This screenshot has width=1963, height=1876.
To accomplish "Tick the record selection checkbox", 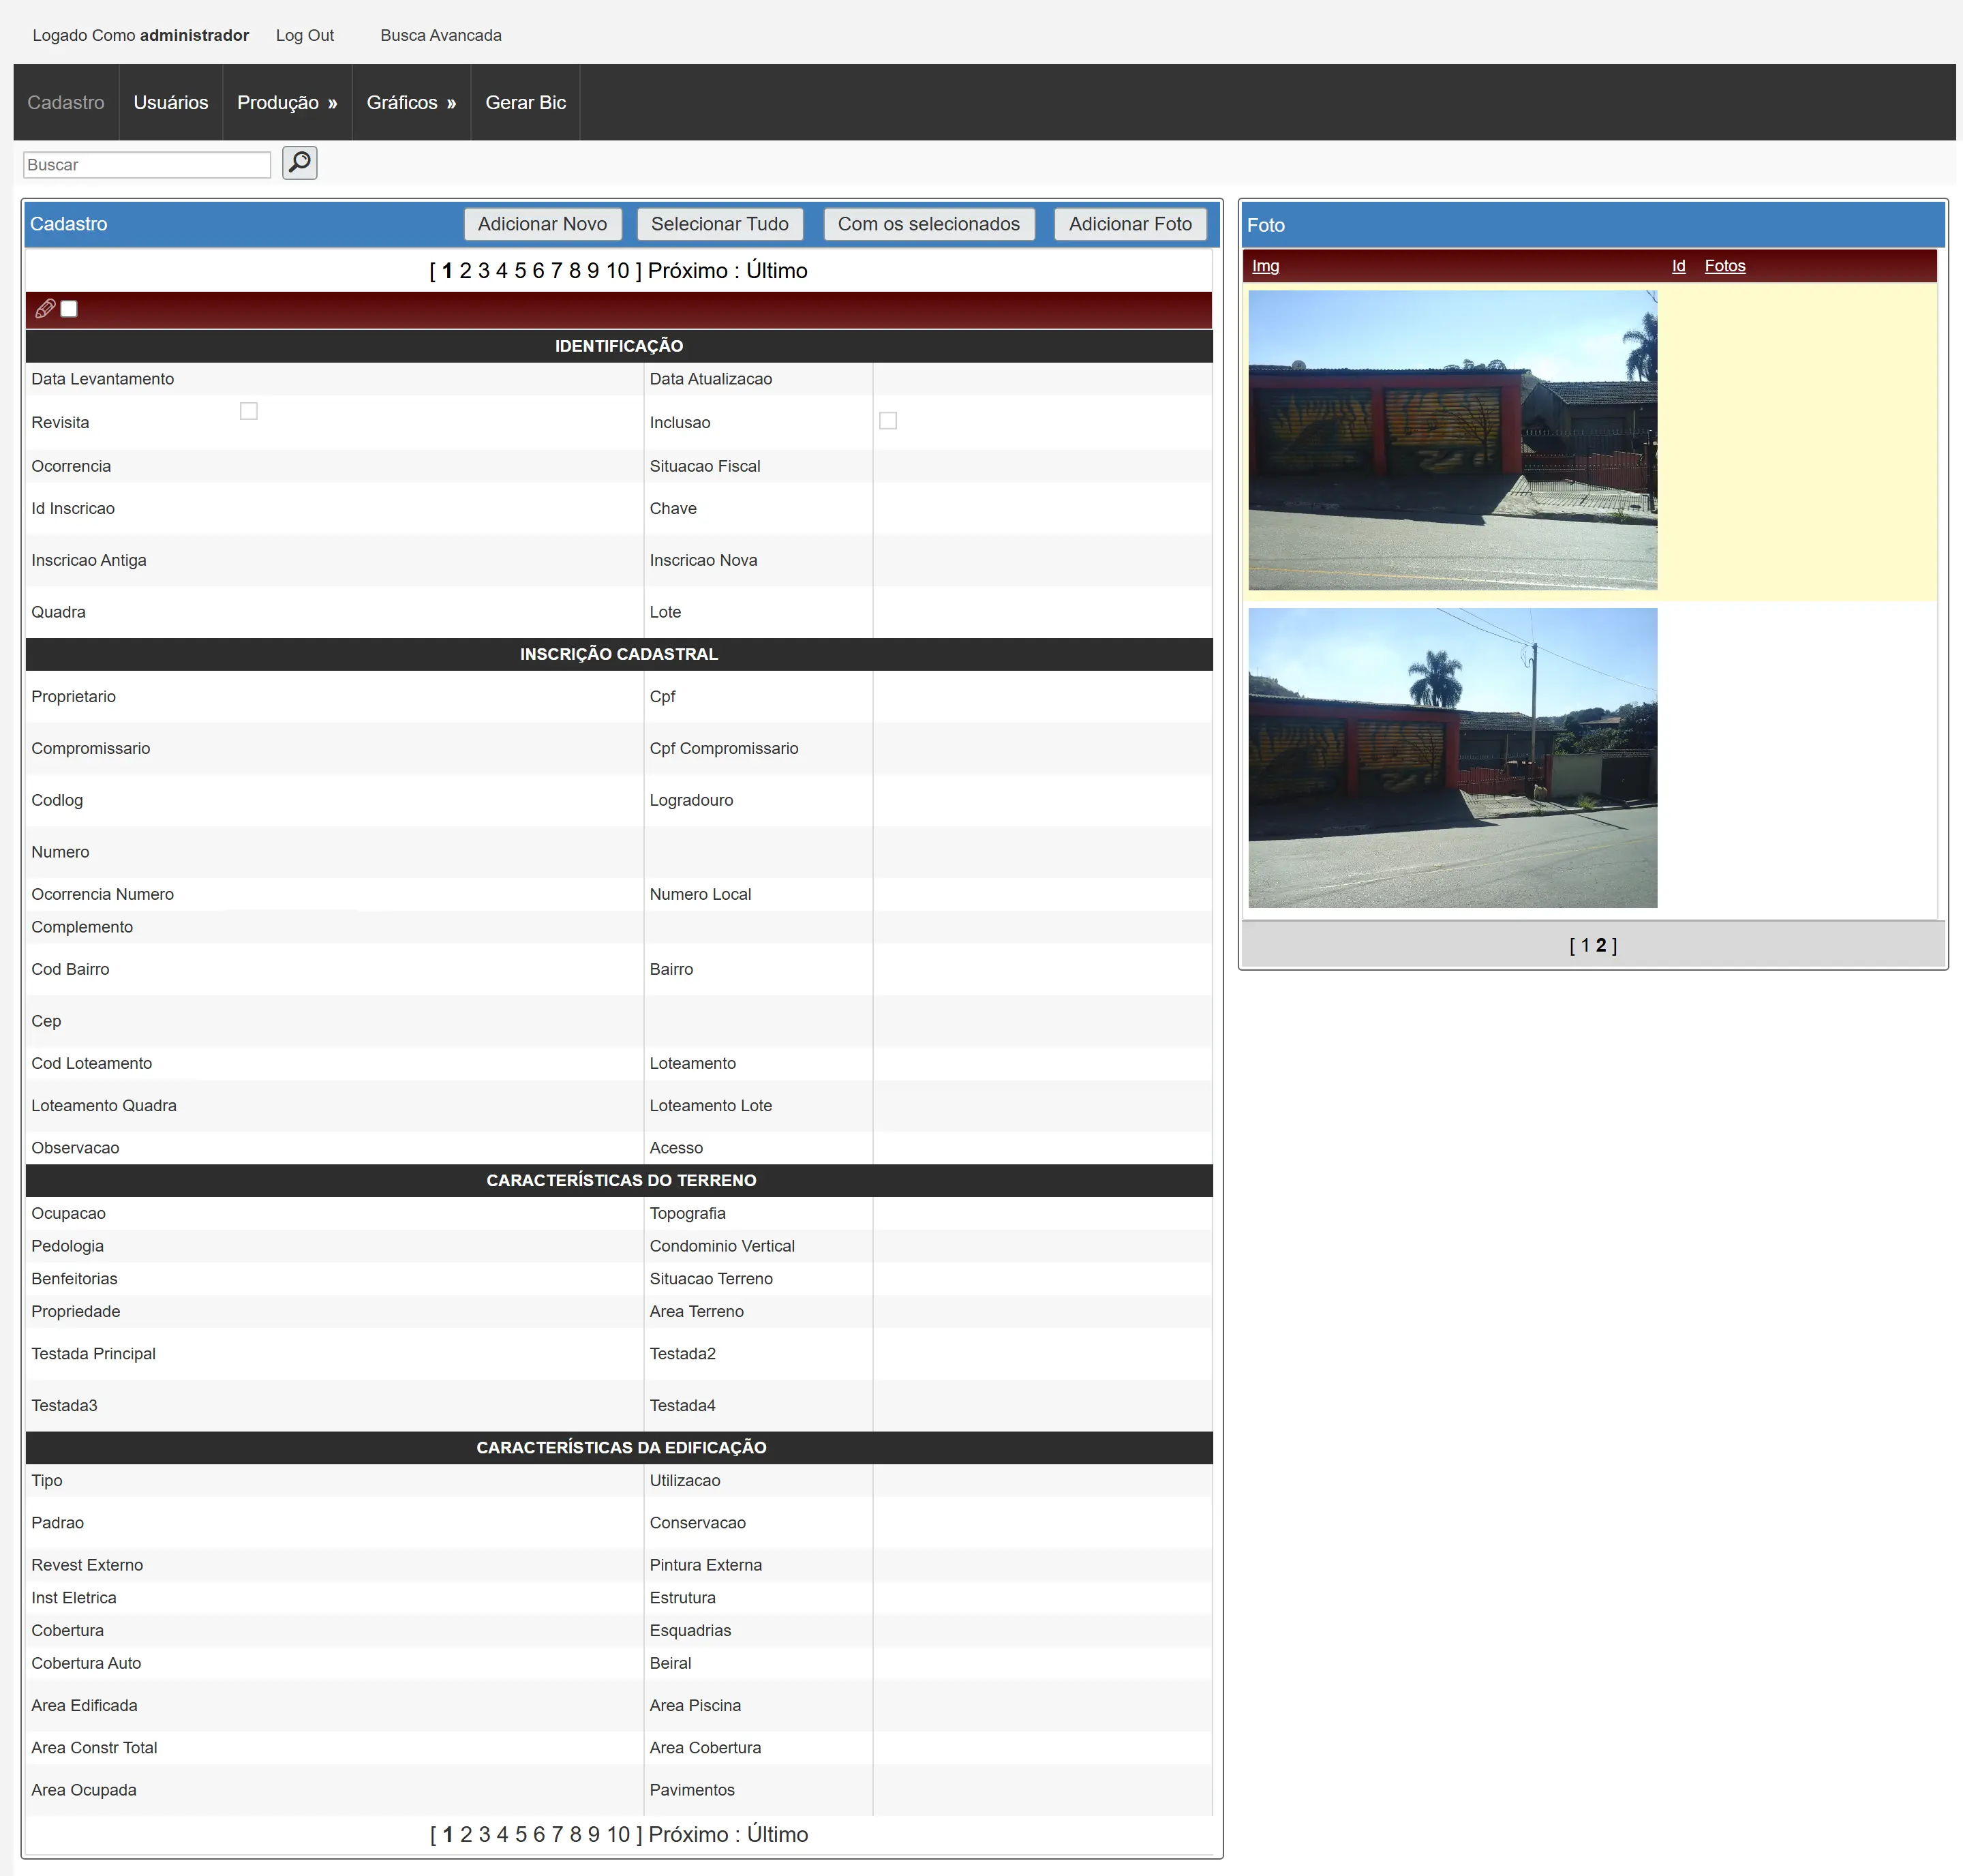I will click(x=69, y=309).
